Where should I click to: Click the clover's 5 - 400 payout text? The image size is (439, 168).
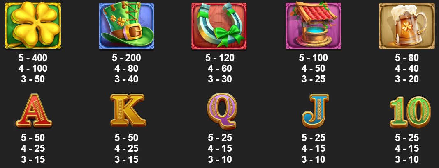click(x=33, y=58)
